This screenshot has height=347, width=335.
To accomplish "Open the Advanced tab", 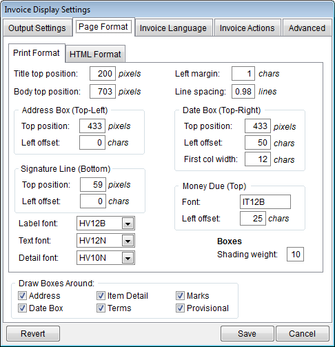I will coord(307,28).
